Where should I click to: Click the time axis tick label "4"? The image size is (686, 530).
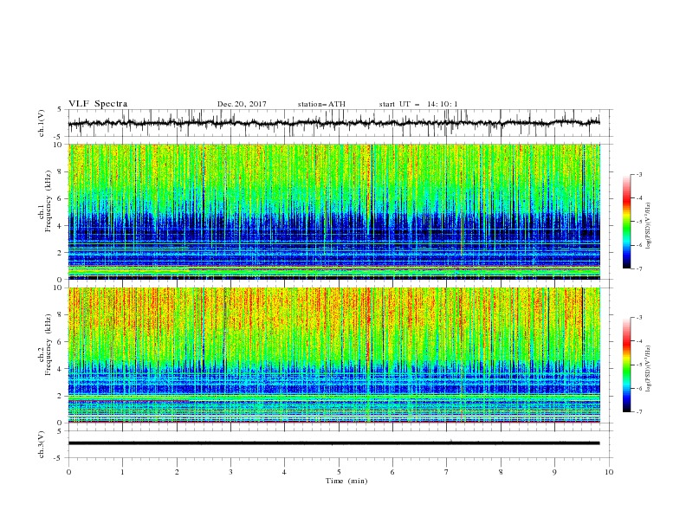coord(284,472)
